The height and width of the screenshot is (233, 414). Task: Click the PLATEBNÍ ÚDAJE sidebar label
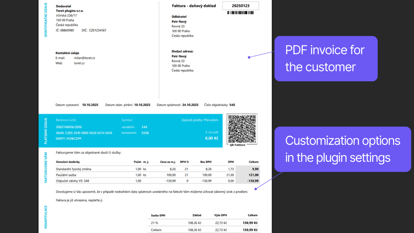(45, 129)
